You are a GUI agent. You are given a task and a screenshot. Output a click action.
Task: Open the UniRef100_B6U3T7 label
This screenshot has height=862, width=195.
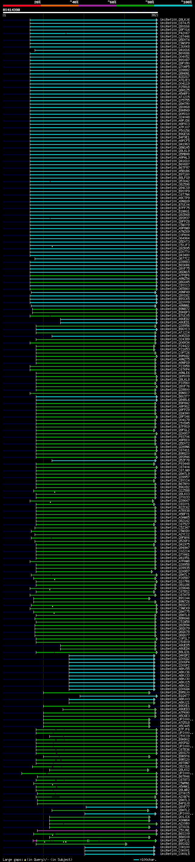[175, 397]
